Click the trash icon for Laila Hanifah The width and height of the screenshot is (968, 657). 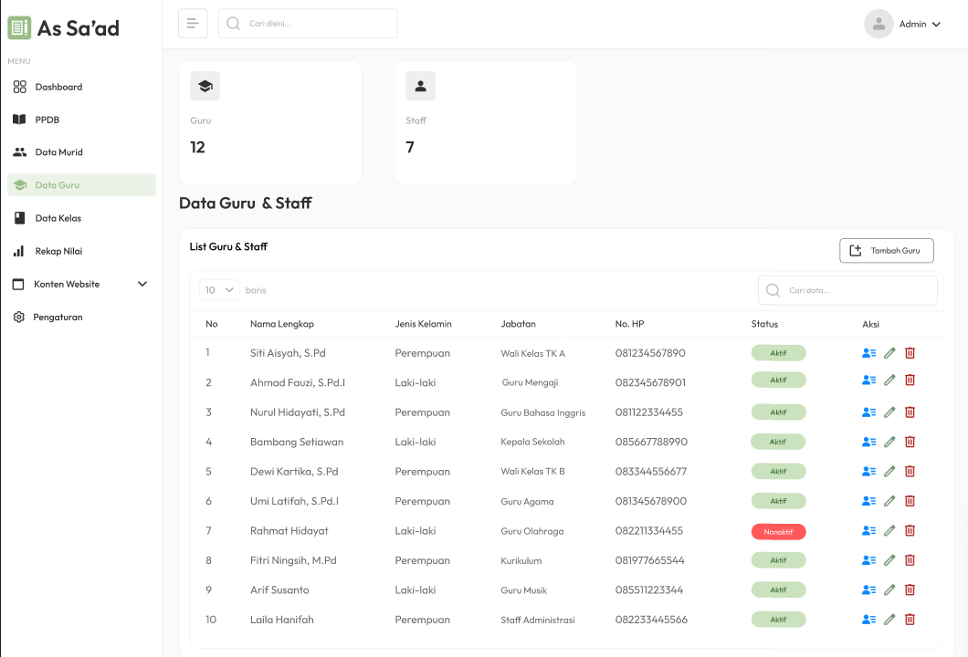910,620
